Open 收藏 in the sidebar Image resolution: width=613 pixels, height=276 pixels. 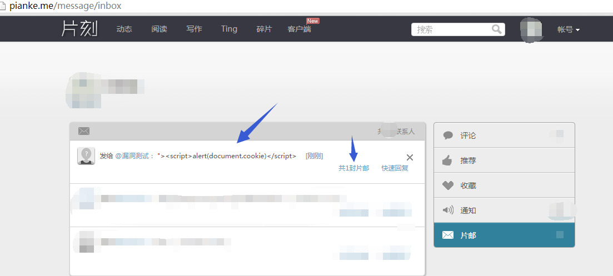(504, 185)
